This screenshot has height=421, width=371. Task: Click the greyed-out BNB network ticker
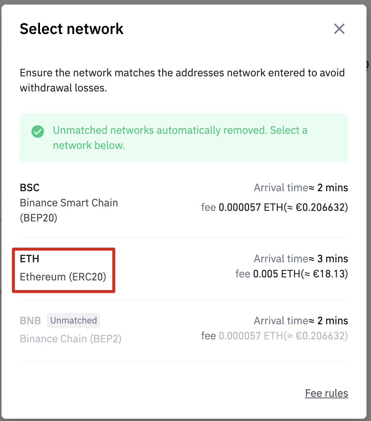point(30,320)
